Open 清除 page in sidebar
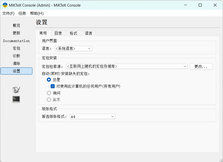223x162 pixels. point(16,63)
